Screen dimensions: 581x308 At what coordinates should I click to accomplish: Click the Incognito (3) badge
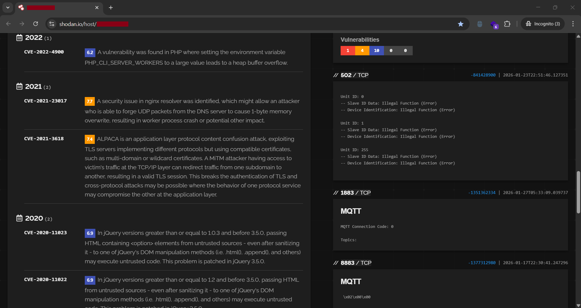click(542, 24)
